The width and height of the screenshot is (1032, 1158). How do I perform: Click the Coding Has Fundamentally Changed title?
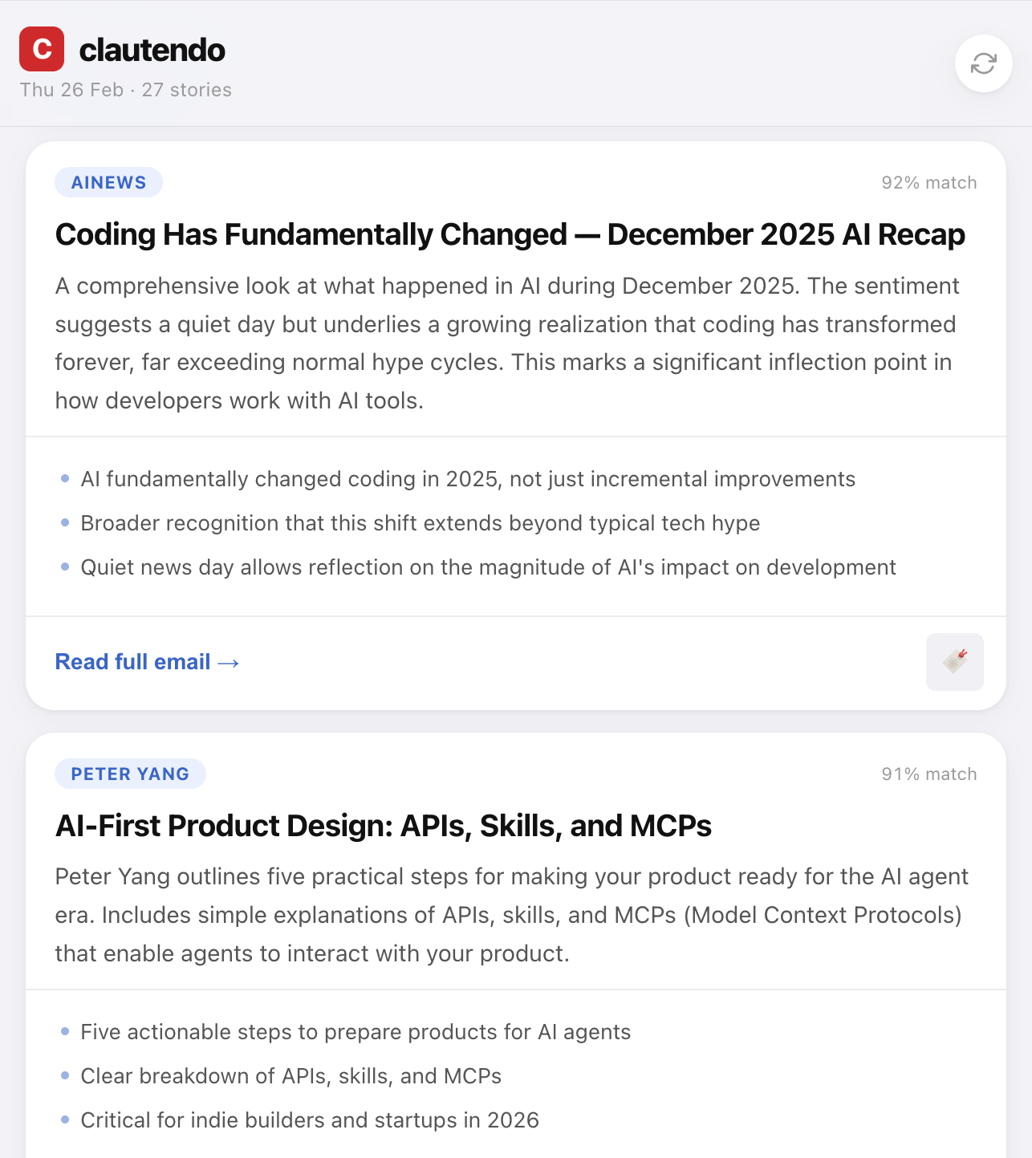pyautogui.click(x=510, y=234)
